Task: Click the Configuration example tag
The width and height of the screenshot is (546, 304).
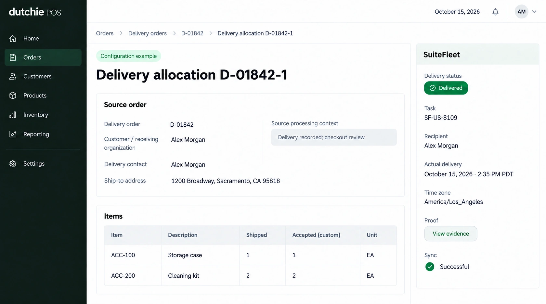Action: click(128, 56)
